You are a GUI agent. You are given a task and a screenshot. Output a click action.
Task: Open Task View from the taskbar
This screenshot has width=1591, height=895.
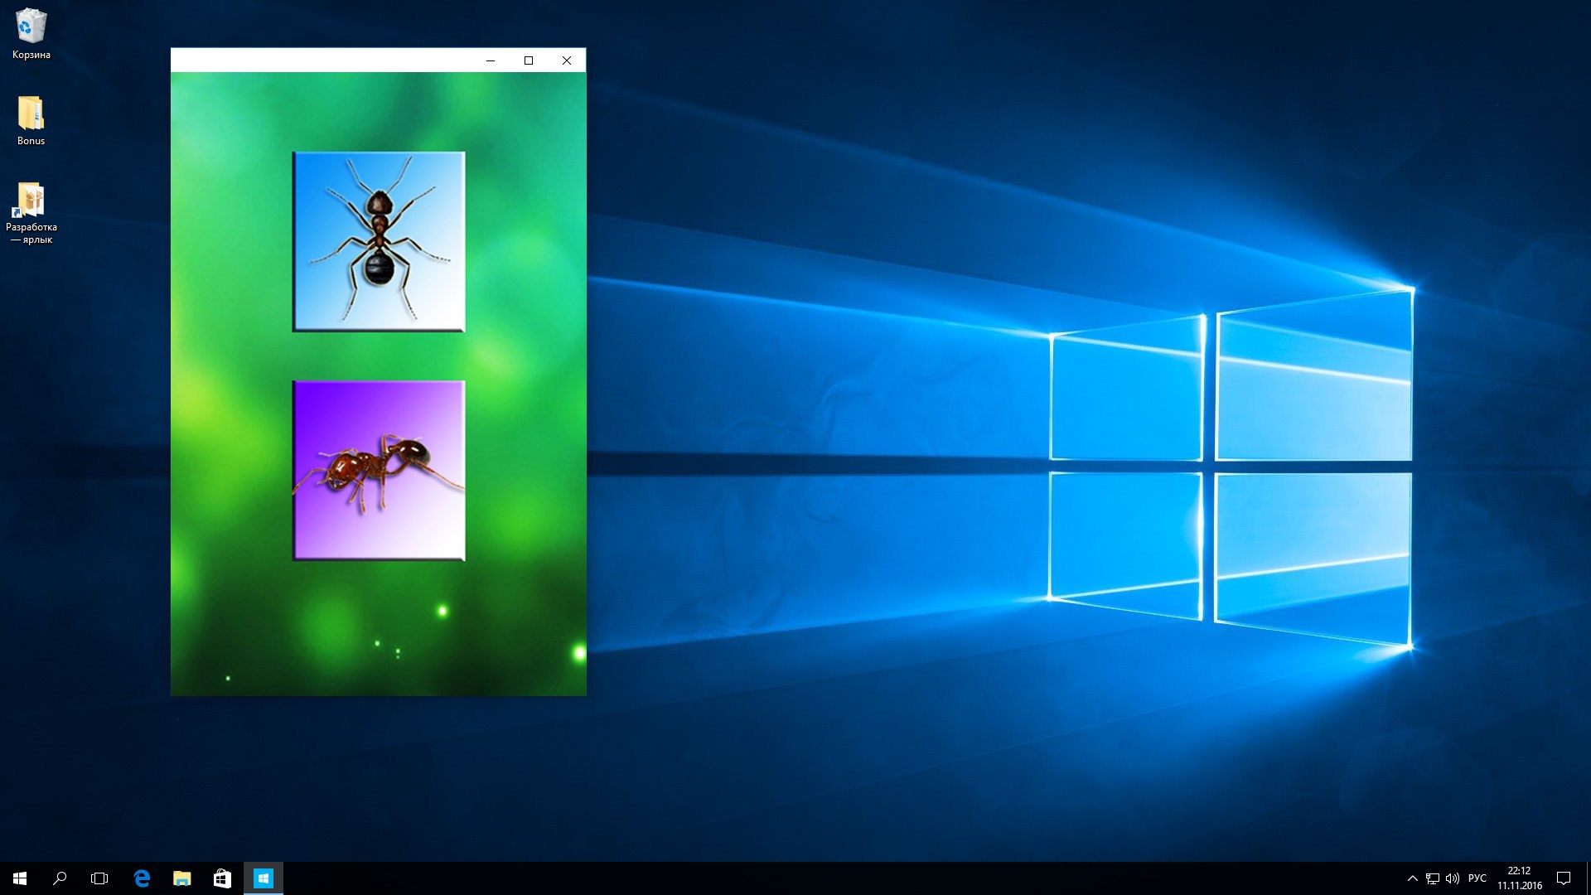99,878
